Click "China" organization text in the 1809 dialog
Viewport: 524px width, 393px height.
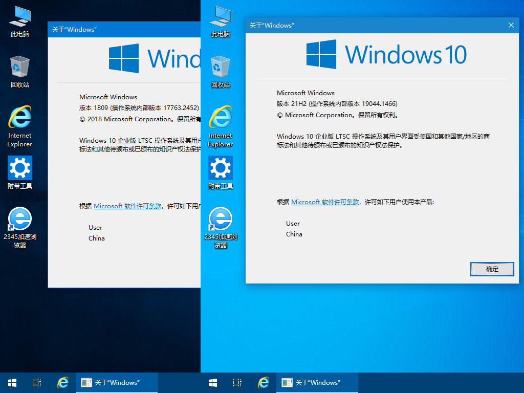click(x=97, y=238)
